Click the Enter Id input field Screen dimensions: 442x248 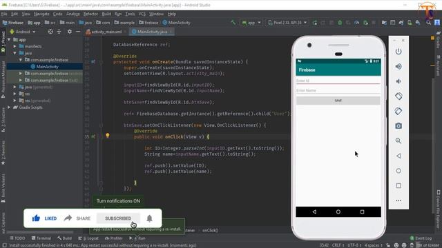pos(338,81)
